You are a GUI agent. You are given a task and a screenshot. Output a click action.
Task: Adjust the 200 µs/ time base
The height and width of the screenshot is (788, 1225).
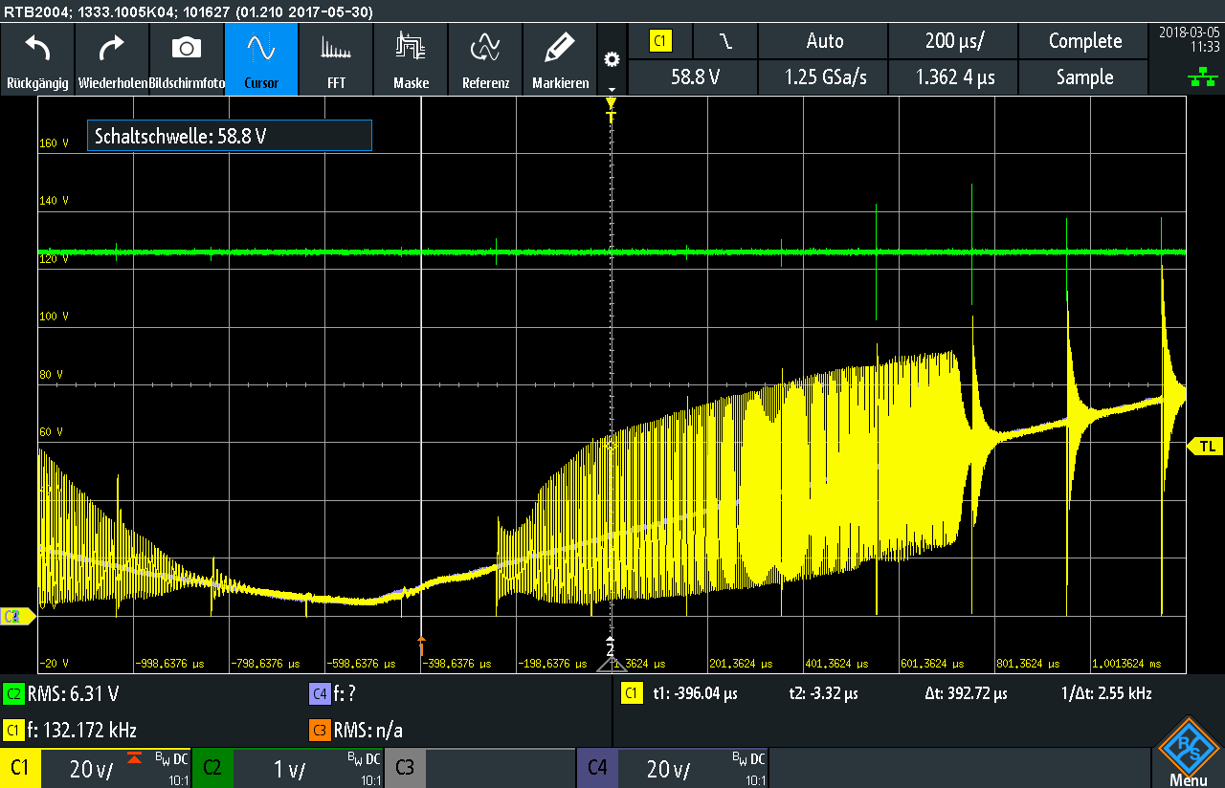(x=953, y=41)
